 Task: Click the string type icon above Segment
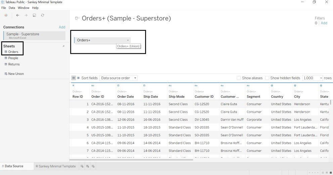(248, 85)
